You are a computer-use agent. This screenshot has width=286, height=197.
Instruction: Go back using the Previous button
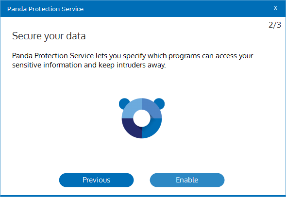coord(96,180)
